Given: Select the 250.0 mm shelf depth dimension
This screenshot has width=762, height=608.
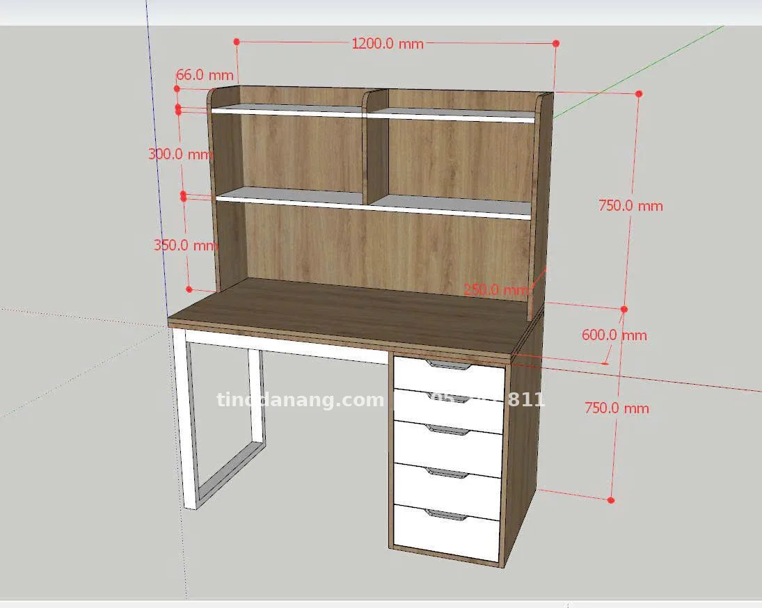Looking at the screenshot, I should pyautogui.click(x=495, y=289).
